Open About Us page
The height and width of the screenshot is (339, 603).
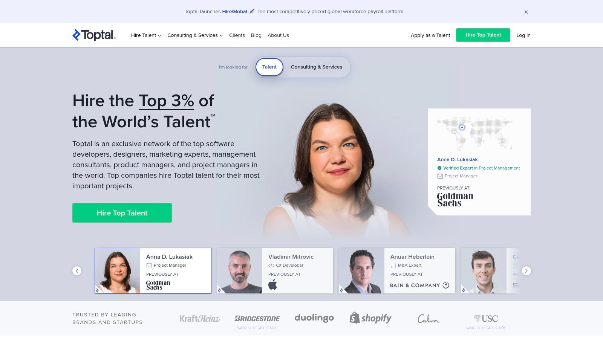pos(278,35)
